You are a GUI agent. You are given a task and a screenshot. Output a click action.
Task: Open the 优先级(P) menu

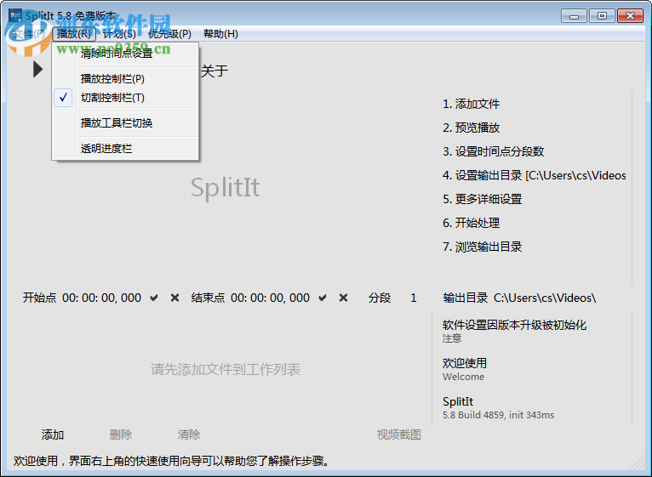[x=169, y=34]
